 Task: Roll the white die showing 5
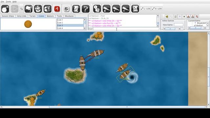point(66,9)
